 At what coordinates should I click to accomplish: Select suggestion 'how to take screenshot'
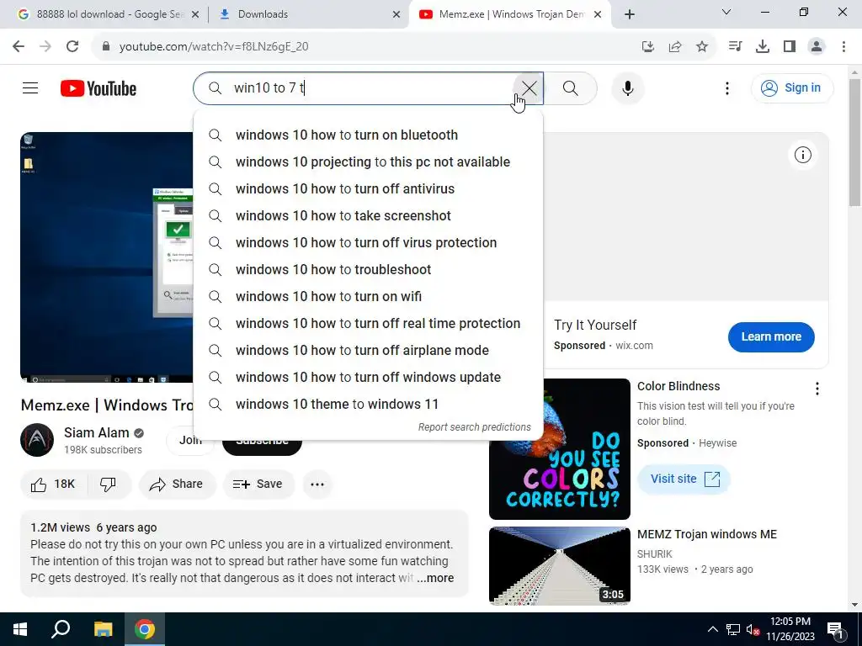click(368, 215)
